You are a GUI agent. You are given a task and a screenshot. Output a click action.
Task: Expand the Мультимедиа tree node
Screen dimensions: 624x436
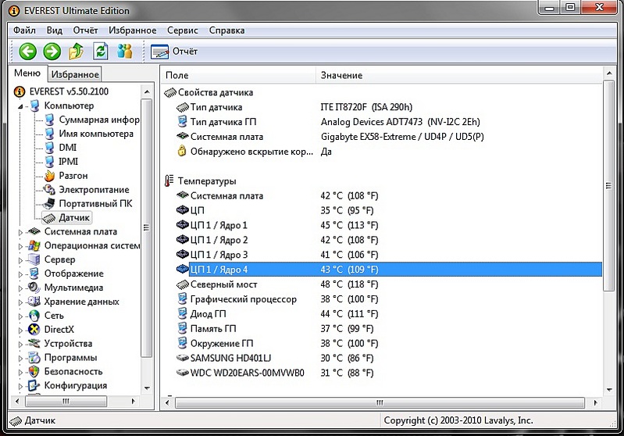coord(21,288)
